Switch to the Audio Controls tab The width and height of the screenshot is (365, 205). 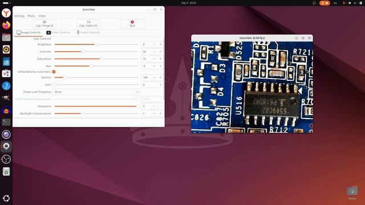point(88,32)
